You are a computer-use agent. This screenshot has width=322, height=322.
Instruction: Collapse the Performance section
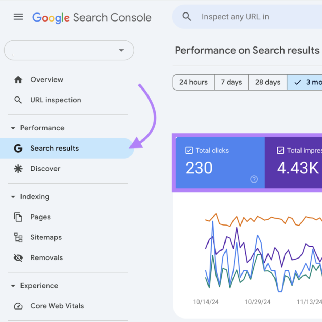(x=13, y=128)
